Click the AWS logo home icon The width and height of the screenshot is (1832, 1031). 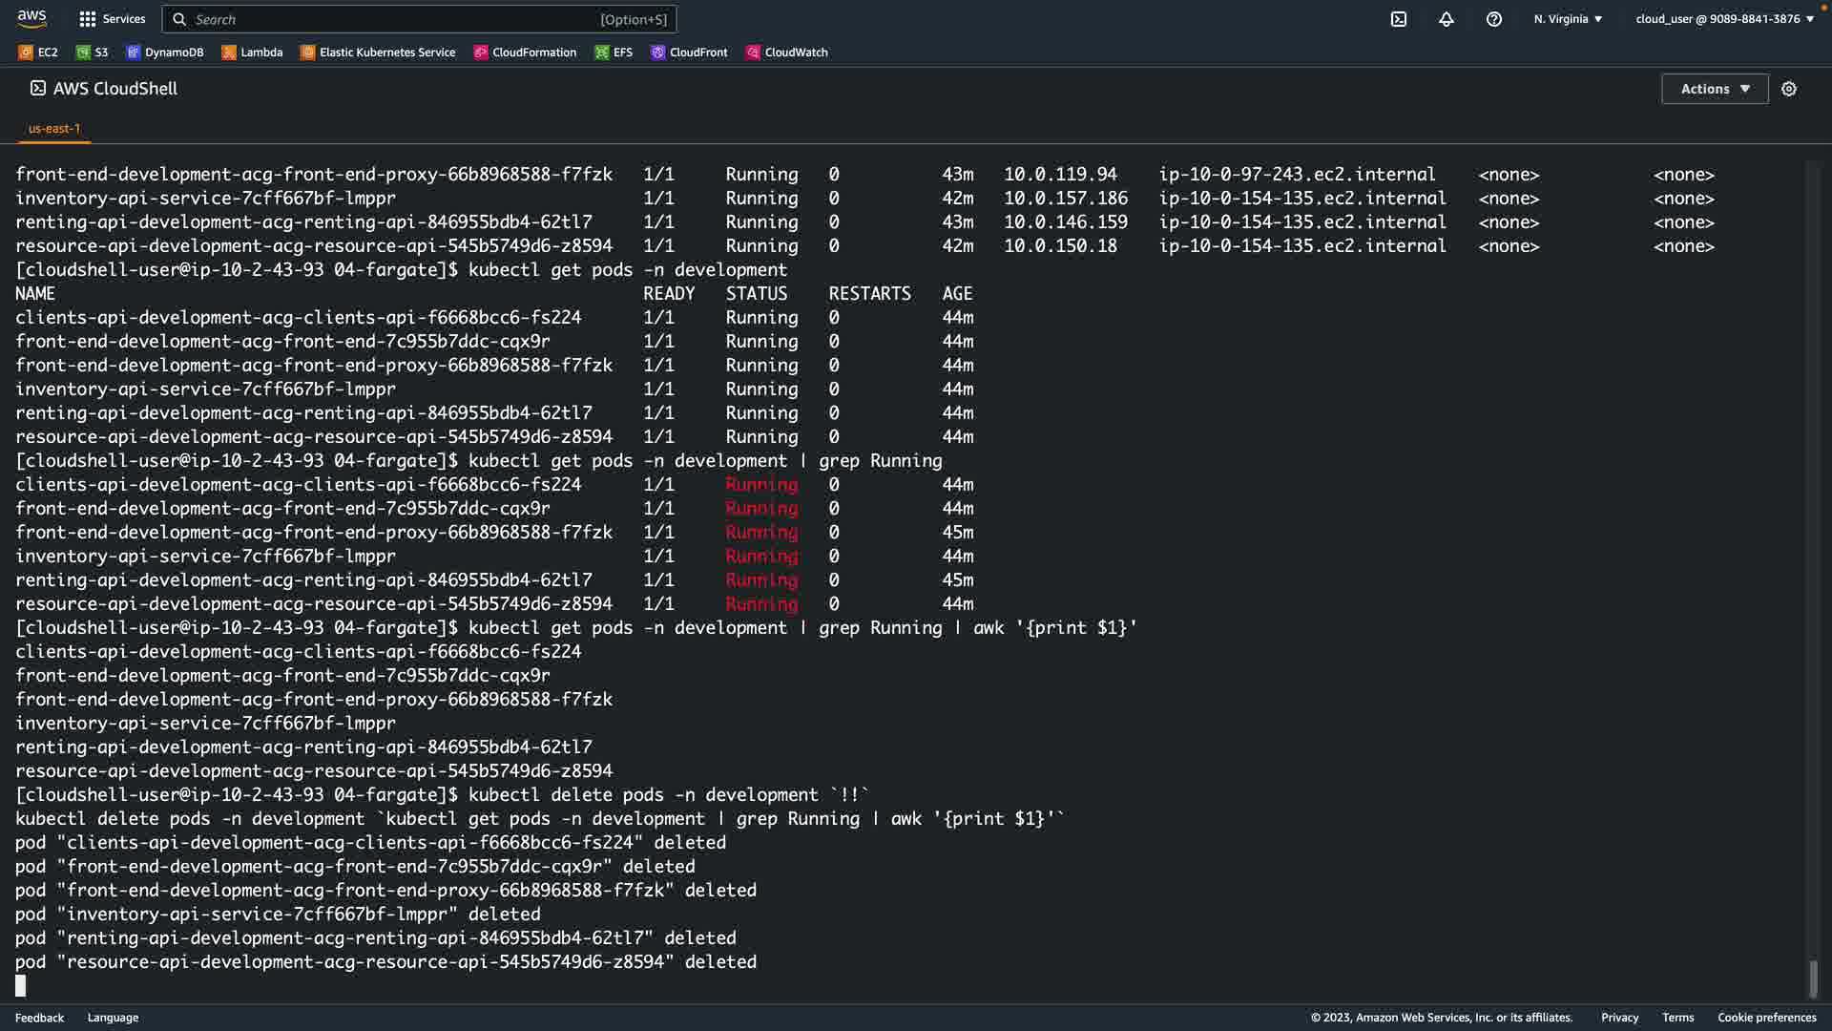pyautogui.click(x=31, y=18)
